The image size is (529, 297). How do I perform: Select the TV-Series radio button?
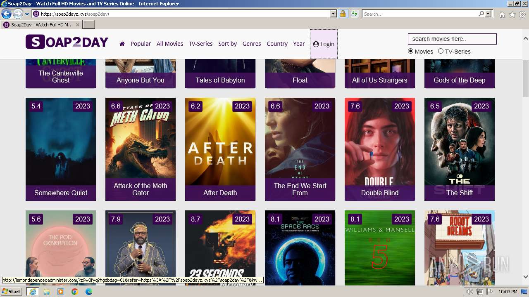[x=441, y=51]
